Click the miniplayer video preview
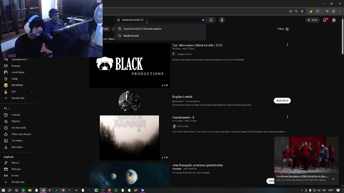 coord(306,155)
